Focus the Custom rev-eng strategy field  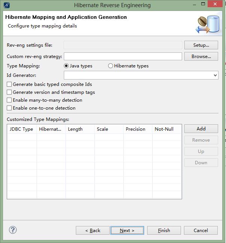click(123, 57)
